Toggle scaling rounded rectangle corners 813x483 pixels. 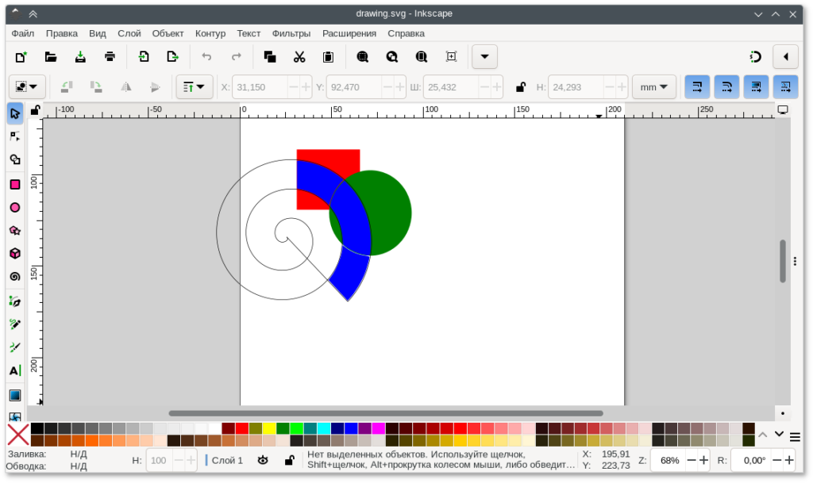coord(726,87)
